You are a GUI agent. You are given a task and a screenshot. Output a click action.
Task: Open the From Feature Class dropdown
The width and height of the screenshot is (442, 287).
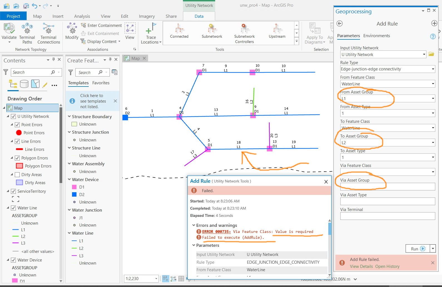pyautogui.click(x=433, y=84)
